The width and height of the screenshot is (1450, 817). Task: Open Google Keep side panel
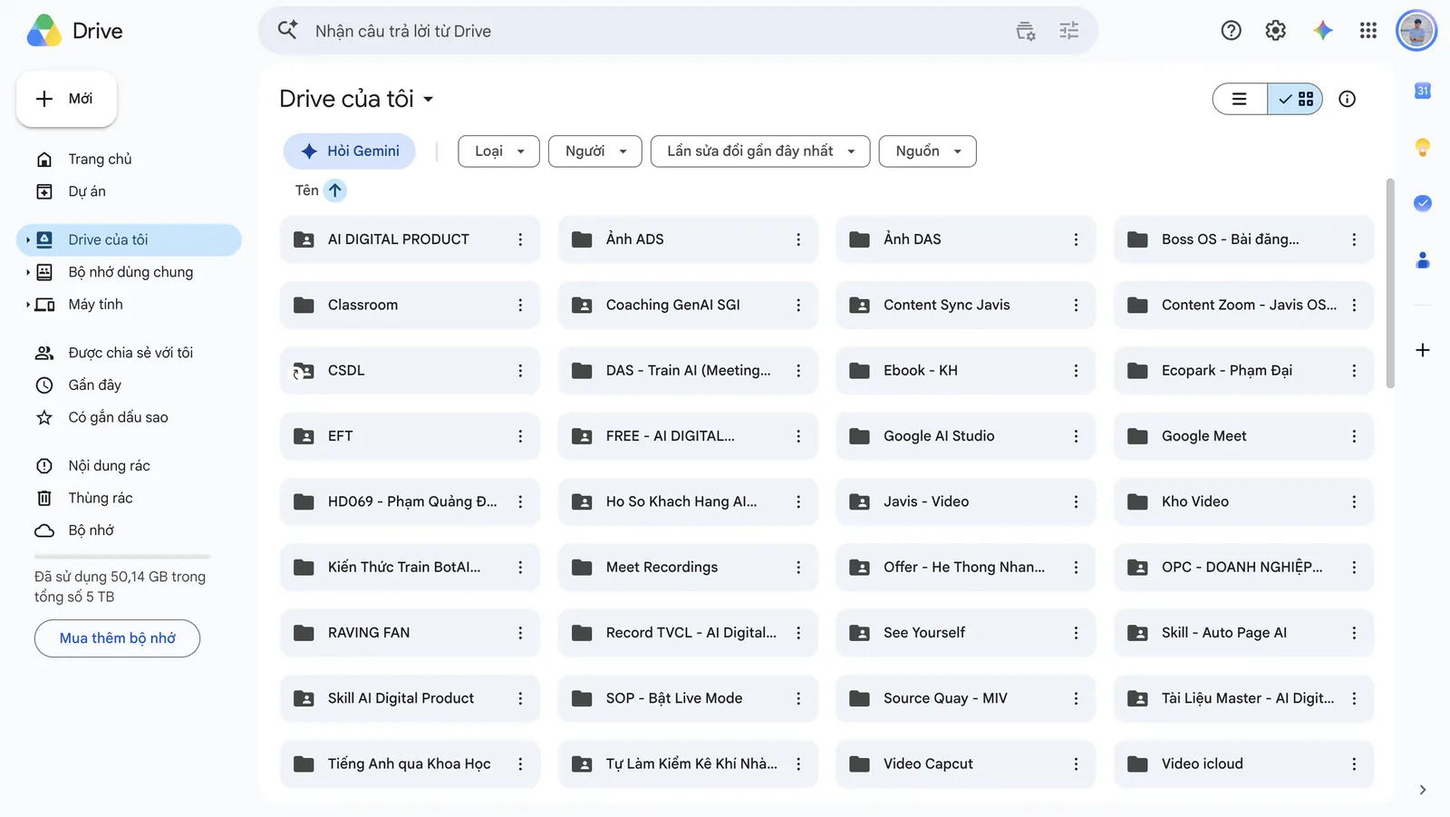click(x=1423, y=147)
